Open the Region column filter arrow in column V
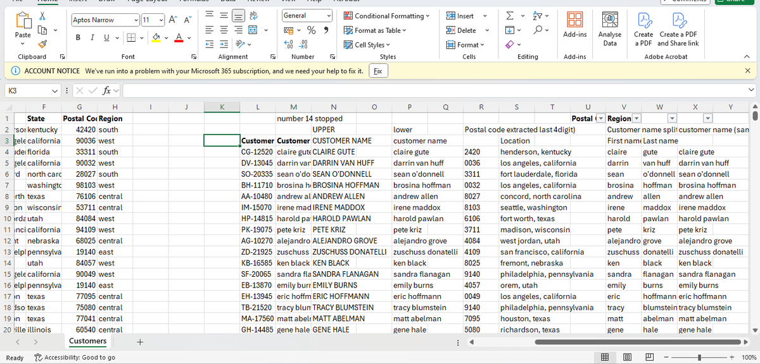The image size is (760, 364). click(638, 119)
